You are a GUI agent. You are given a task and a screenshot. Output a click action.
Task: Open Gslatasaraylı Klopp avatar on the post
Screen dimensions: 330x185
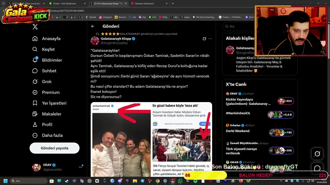tap(95, 41)
